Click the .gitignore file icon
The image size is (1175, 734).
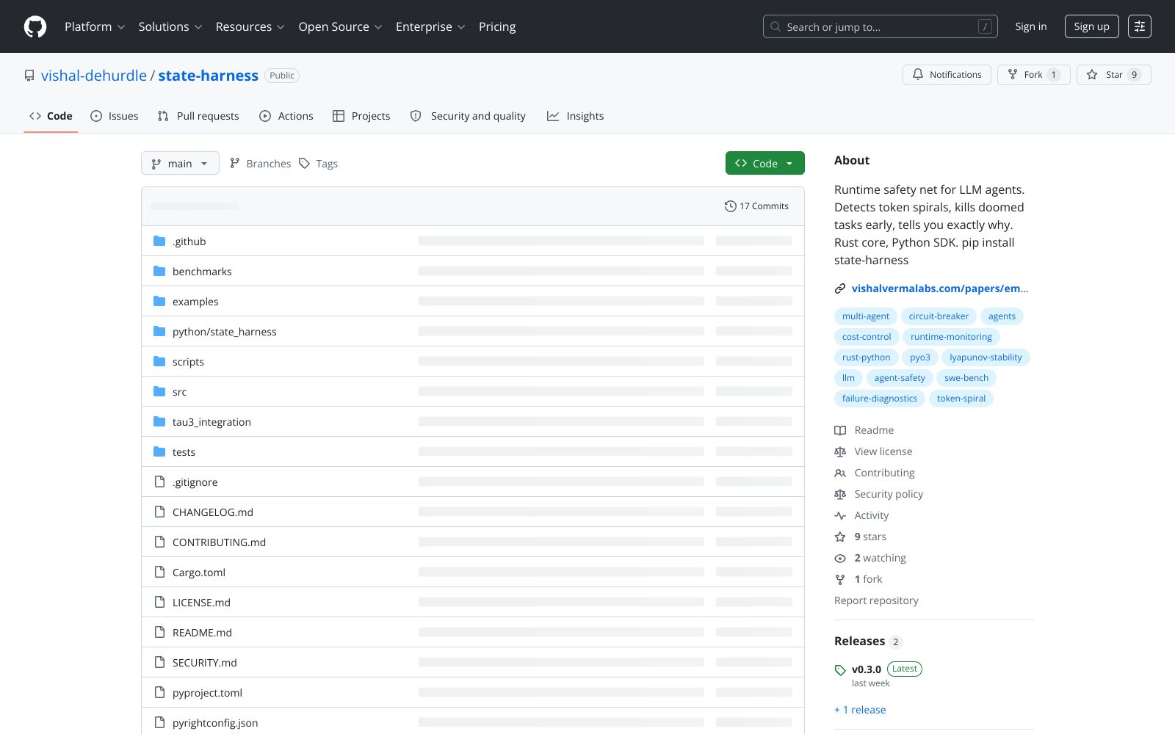pos(159,482)
